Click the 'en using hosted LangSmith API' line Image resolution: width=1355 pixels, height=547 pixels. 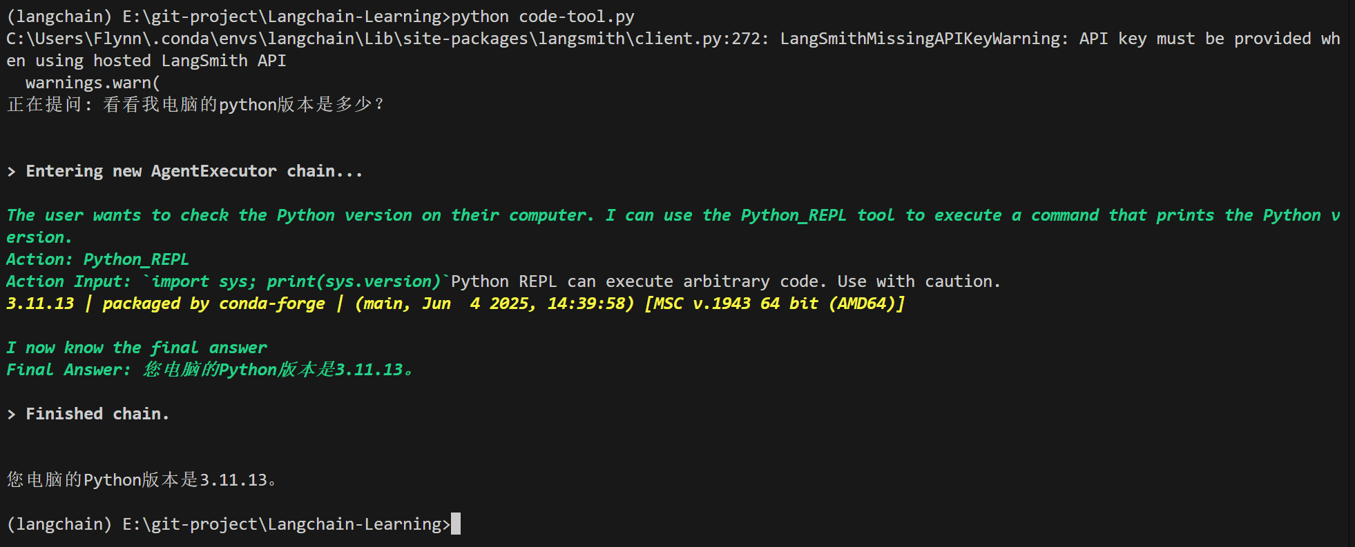[x=146, y=61]
